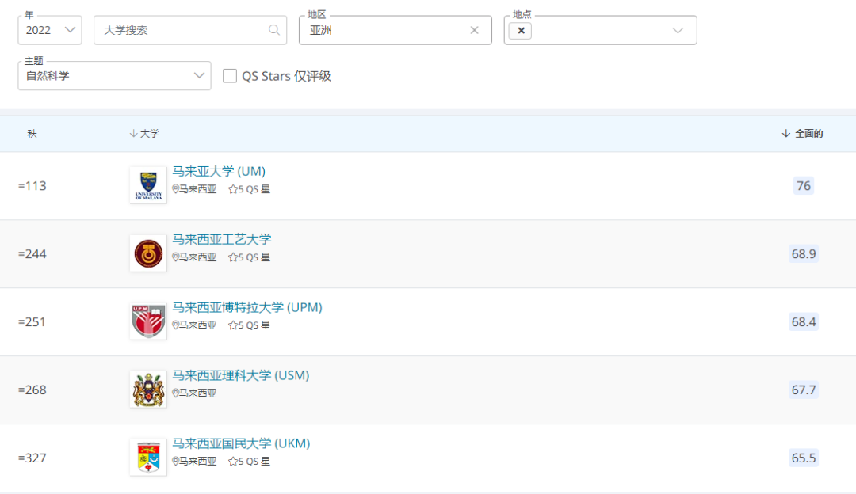Click 5 QS 星 rating for 马来亚大学
This screenshot has width=856, height=494.
click(249, 190)
